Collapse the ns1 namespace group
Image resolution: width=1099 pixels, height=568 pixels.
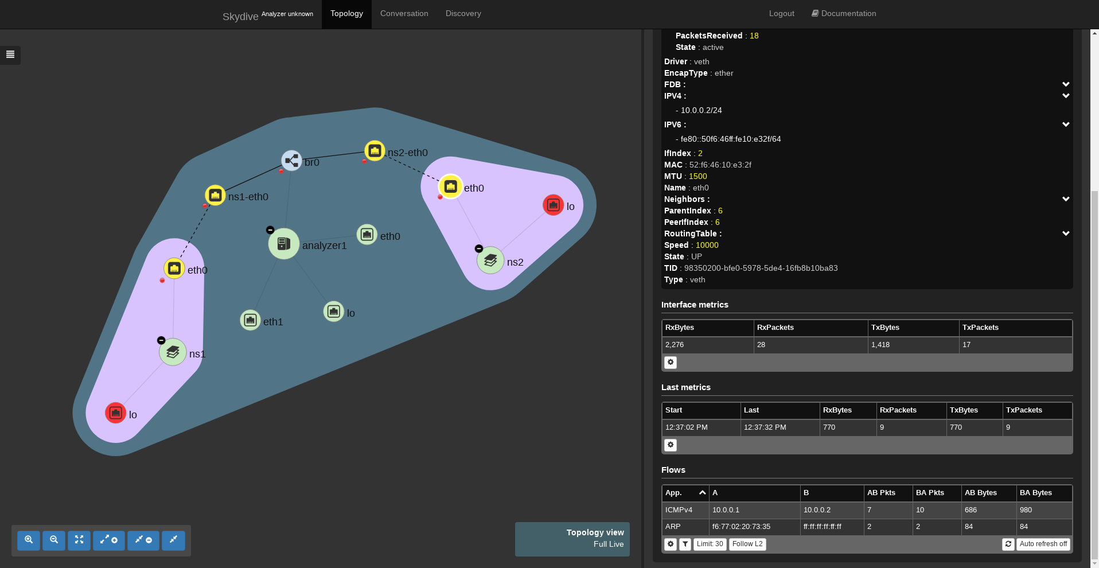pyautogui.click(x=161, y=340)
